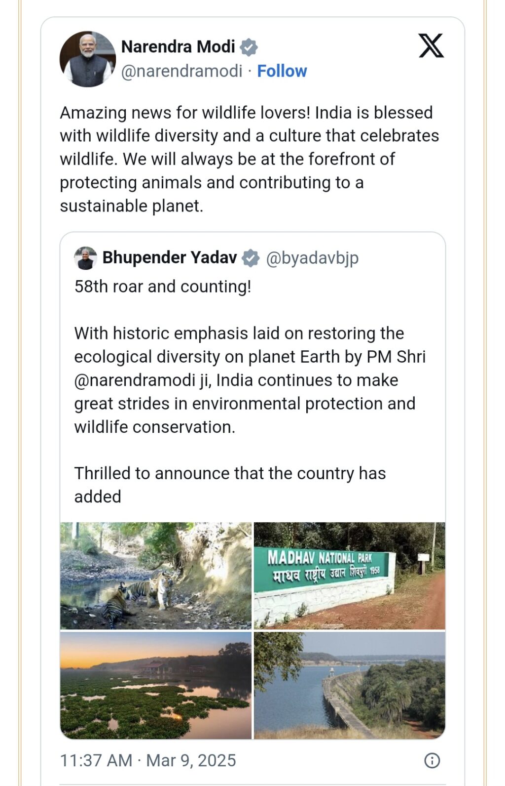The image size is (505, 786).
Task: Click the info icon beside timestamp
Action: [x=432, y=760]
